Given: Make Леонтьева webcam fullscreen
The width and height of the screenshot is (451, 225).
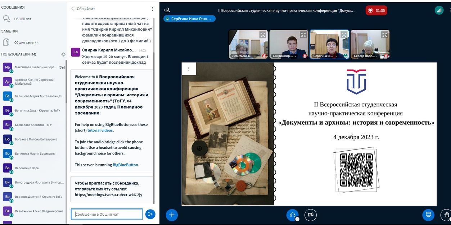Looking at the screenshot, I should 263,35.
